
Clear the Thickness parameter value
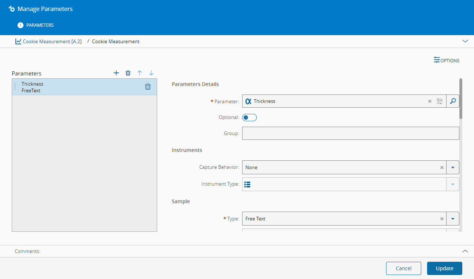click(430, 101)
